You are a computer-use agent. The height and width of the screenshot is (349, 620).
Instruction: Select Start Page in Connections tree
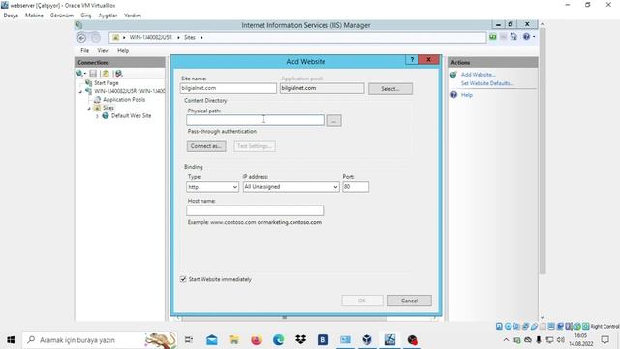coord(106,83)
